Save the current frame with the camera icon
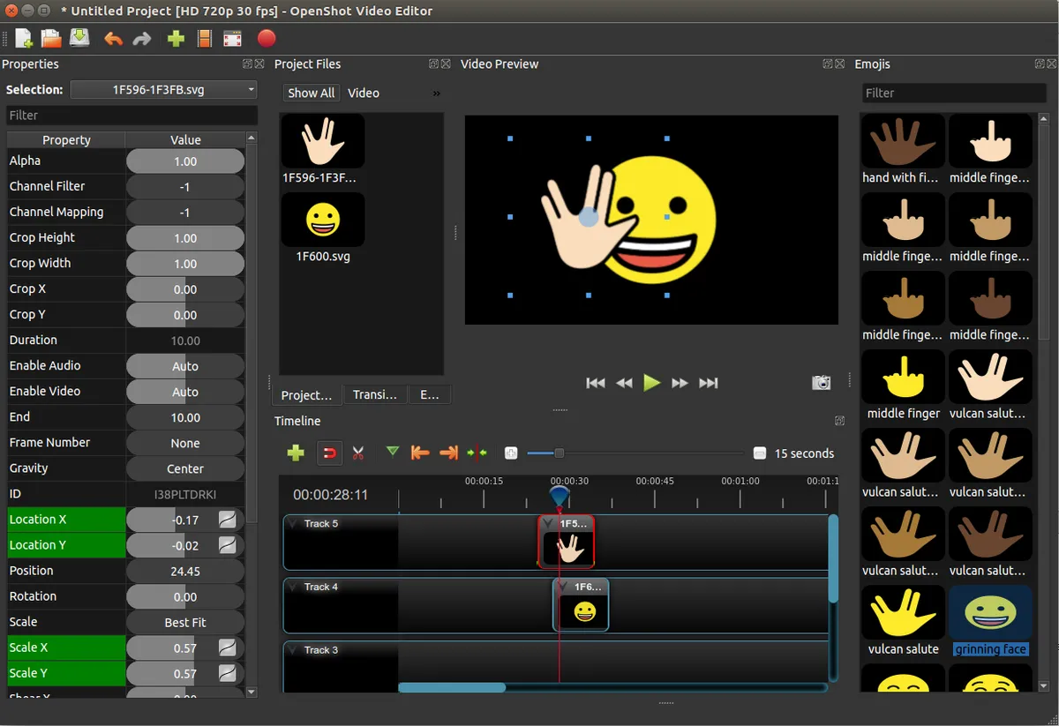 click(822, 383)
